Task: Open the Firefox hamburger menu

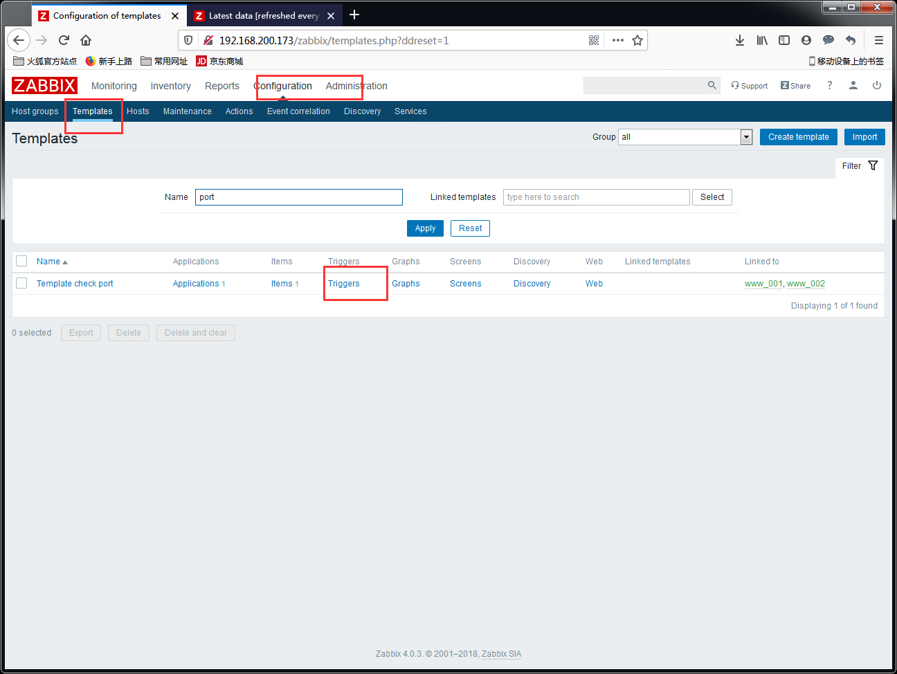Action: coord(879,40)
